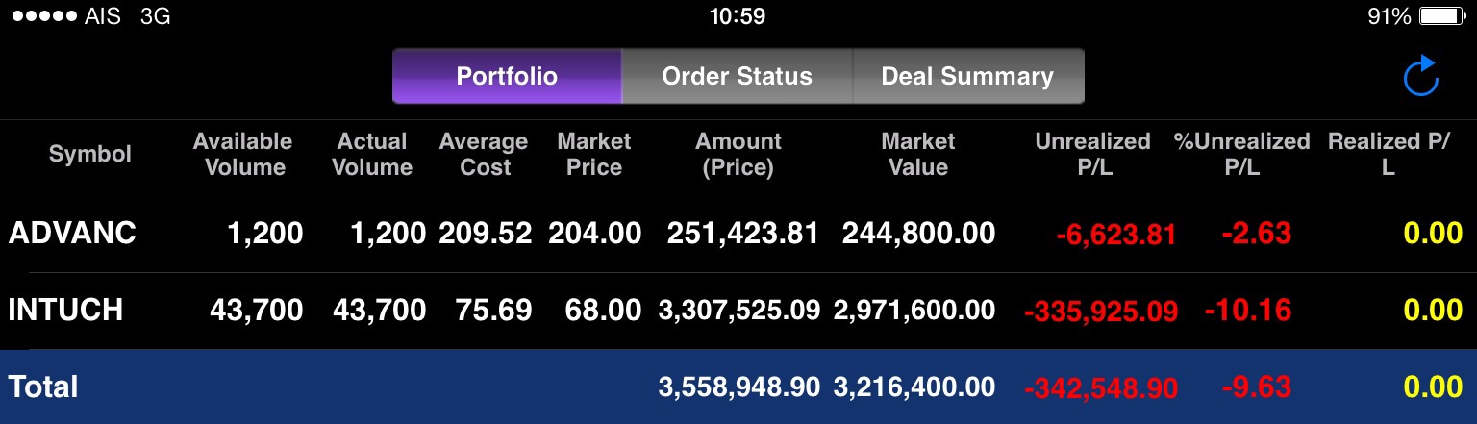Tap INTUCH unrealized loss -335,925.09
1477x424 pixels.
point(1101,312)
